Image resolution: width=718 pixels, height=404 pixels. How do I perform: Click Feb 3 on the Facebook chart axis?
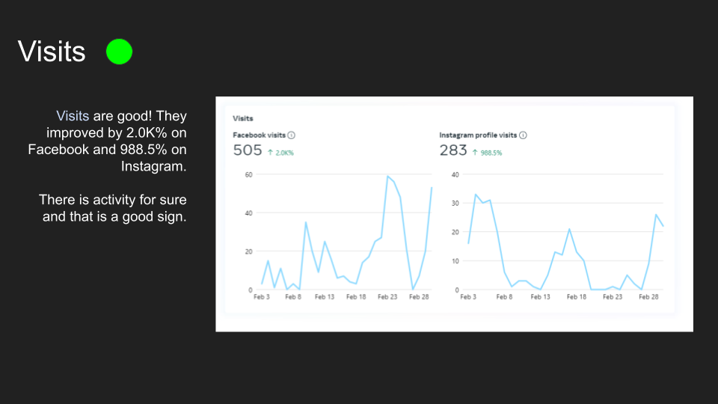tap(261, 297)
